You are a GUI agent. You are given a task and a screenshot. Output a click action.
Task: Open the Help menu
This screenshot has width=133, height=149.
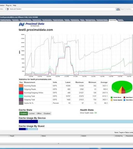[x=14, y=5]
